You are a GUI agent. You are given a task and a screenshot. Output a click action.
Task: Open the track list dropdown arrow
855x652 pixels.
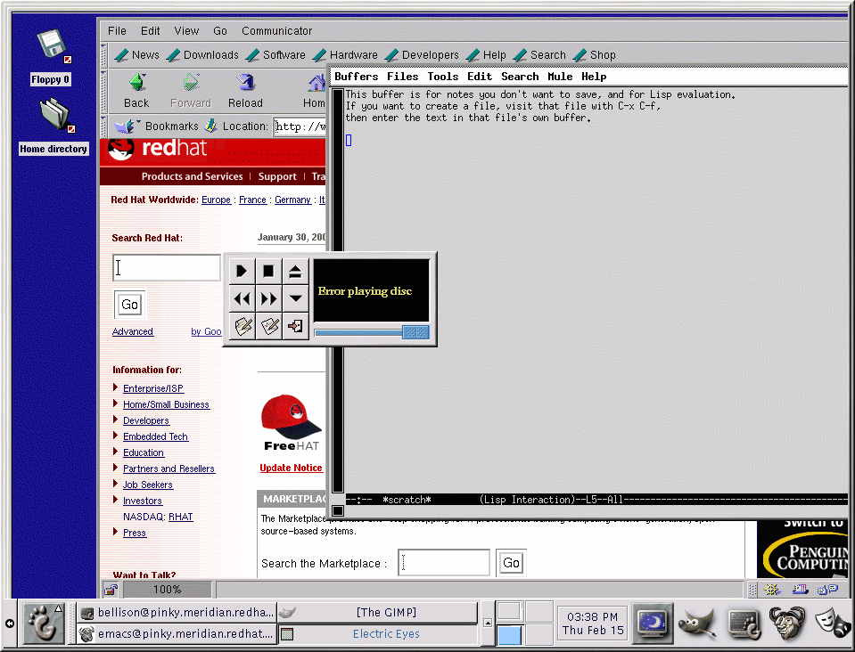click(295, 298)
